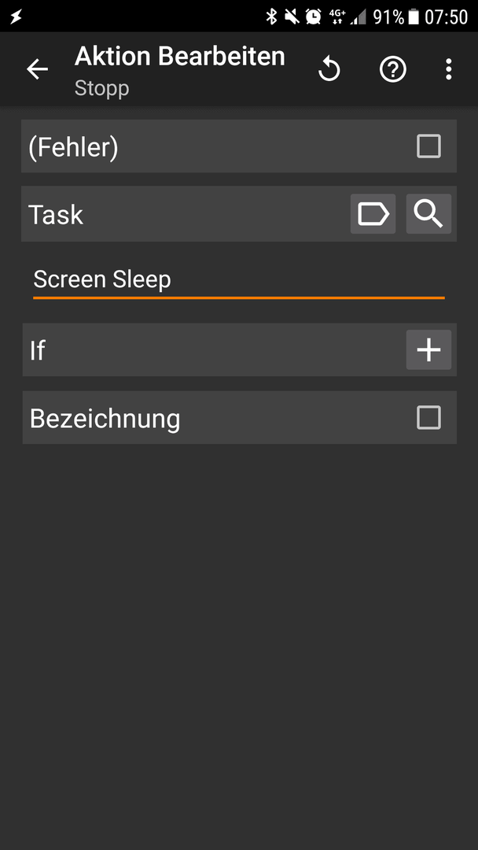Add a condition with the If plus button
478x850 pixels.
pos(428,349)
